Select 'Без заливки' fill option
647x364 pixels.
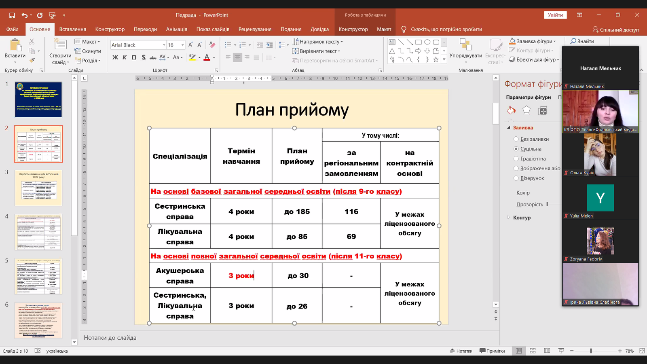[516, 139]
